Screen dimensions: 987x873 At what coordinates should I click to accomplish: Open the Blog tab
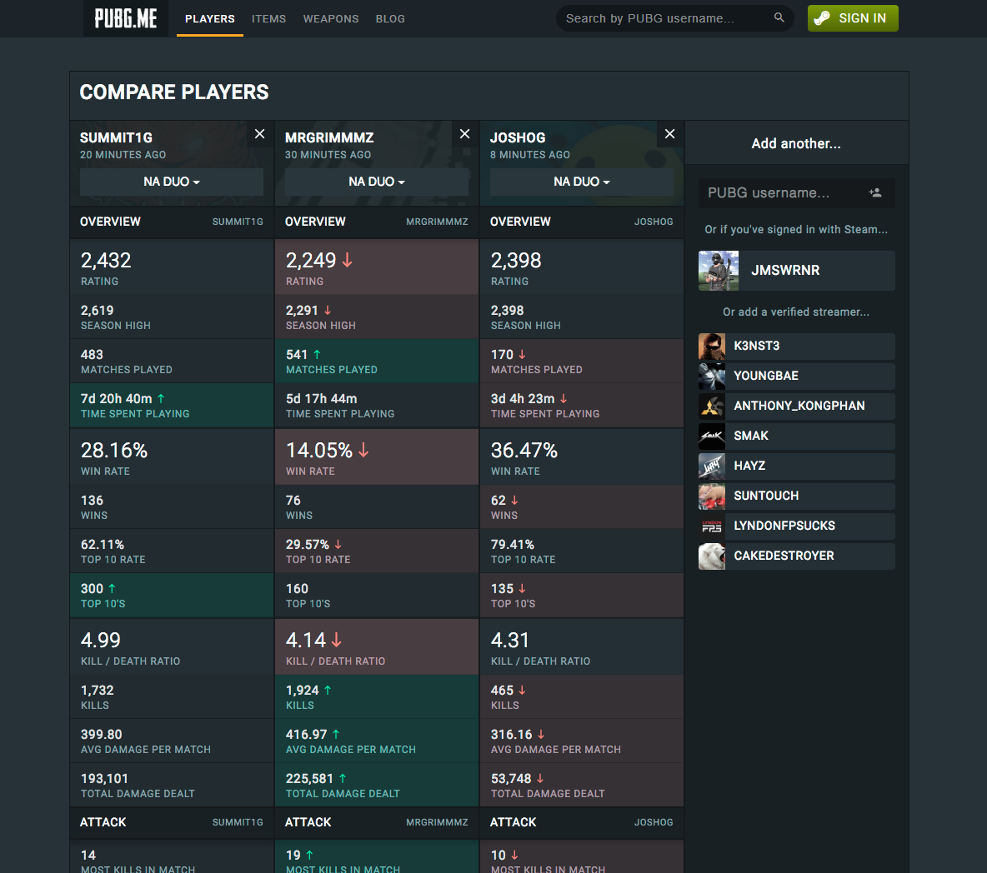(x=390, y=19)
